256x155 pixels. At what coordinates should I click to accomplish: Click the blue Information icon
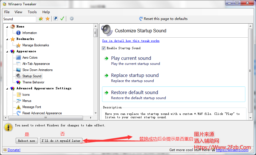(19, 33)
